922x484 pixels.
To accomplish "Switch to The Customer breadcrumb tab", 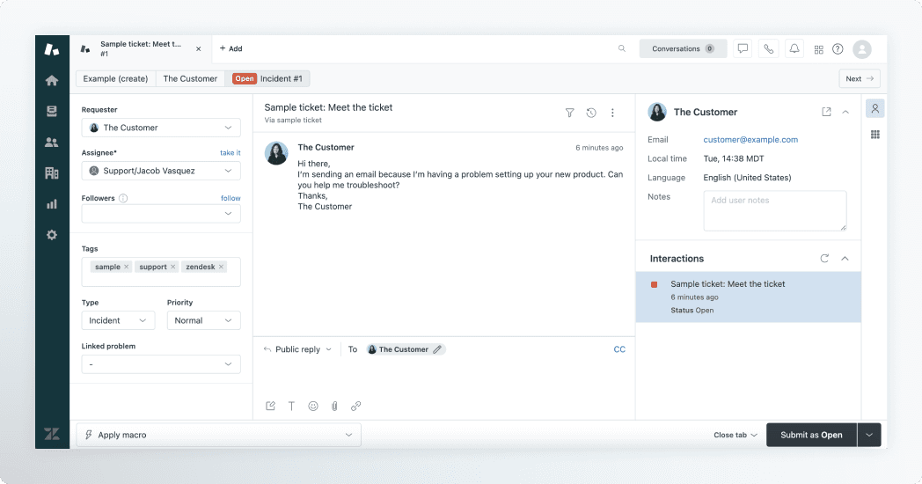I will [190, 79].
